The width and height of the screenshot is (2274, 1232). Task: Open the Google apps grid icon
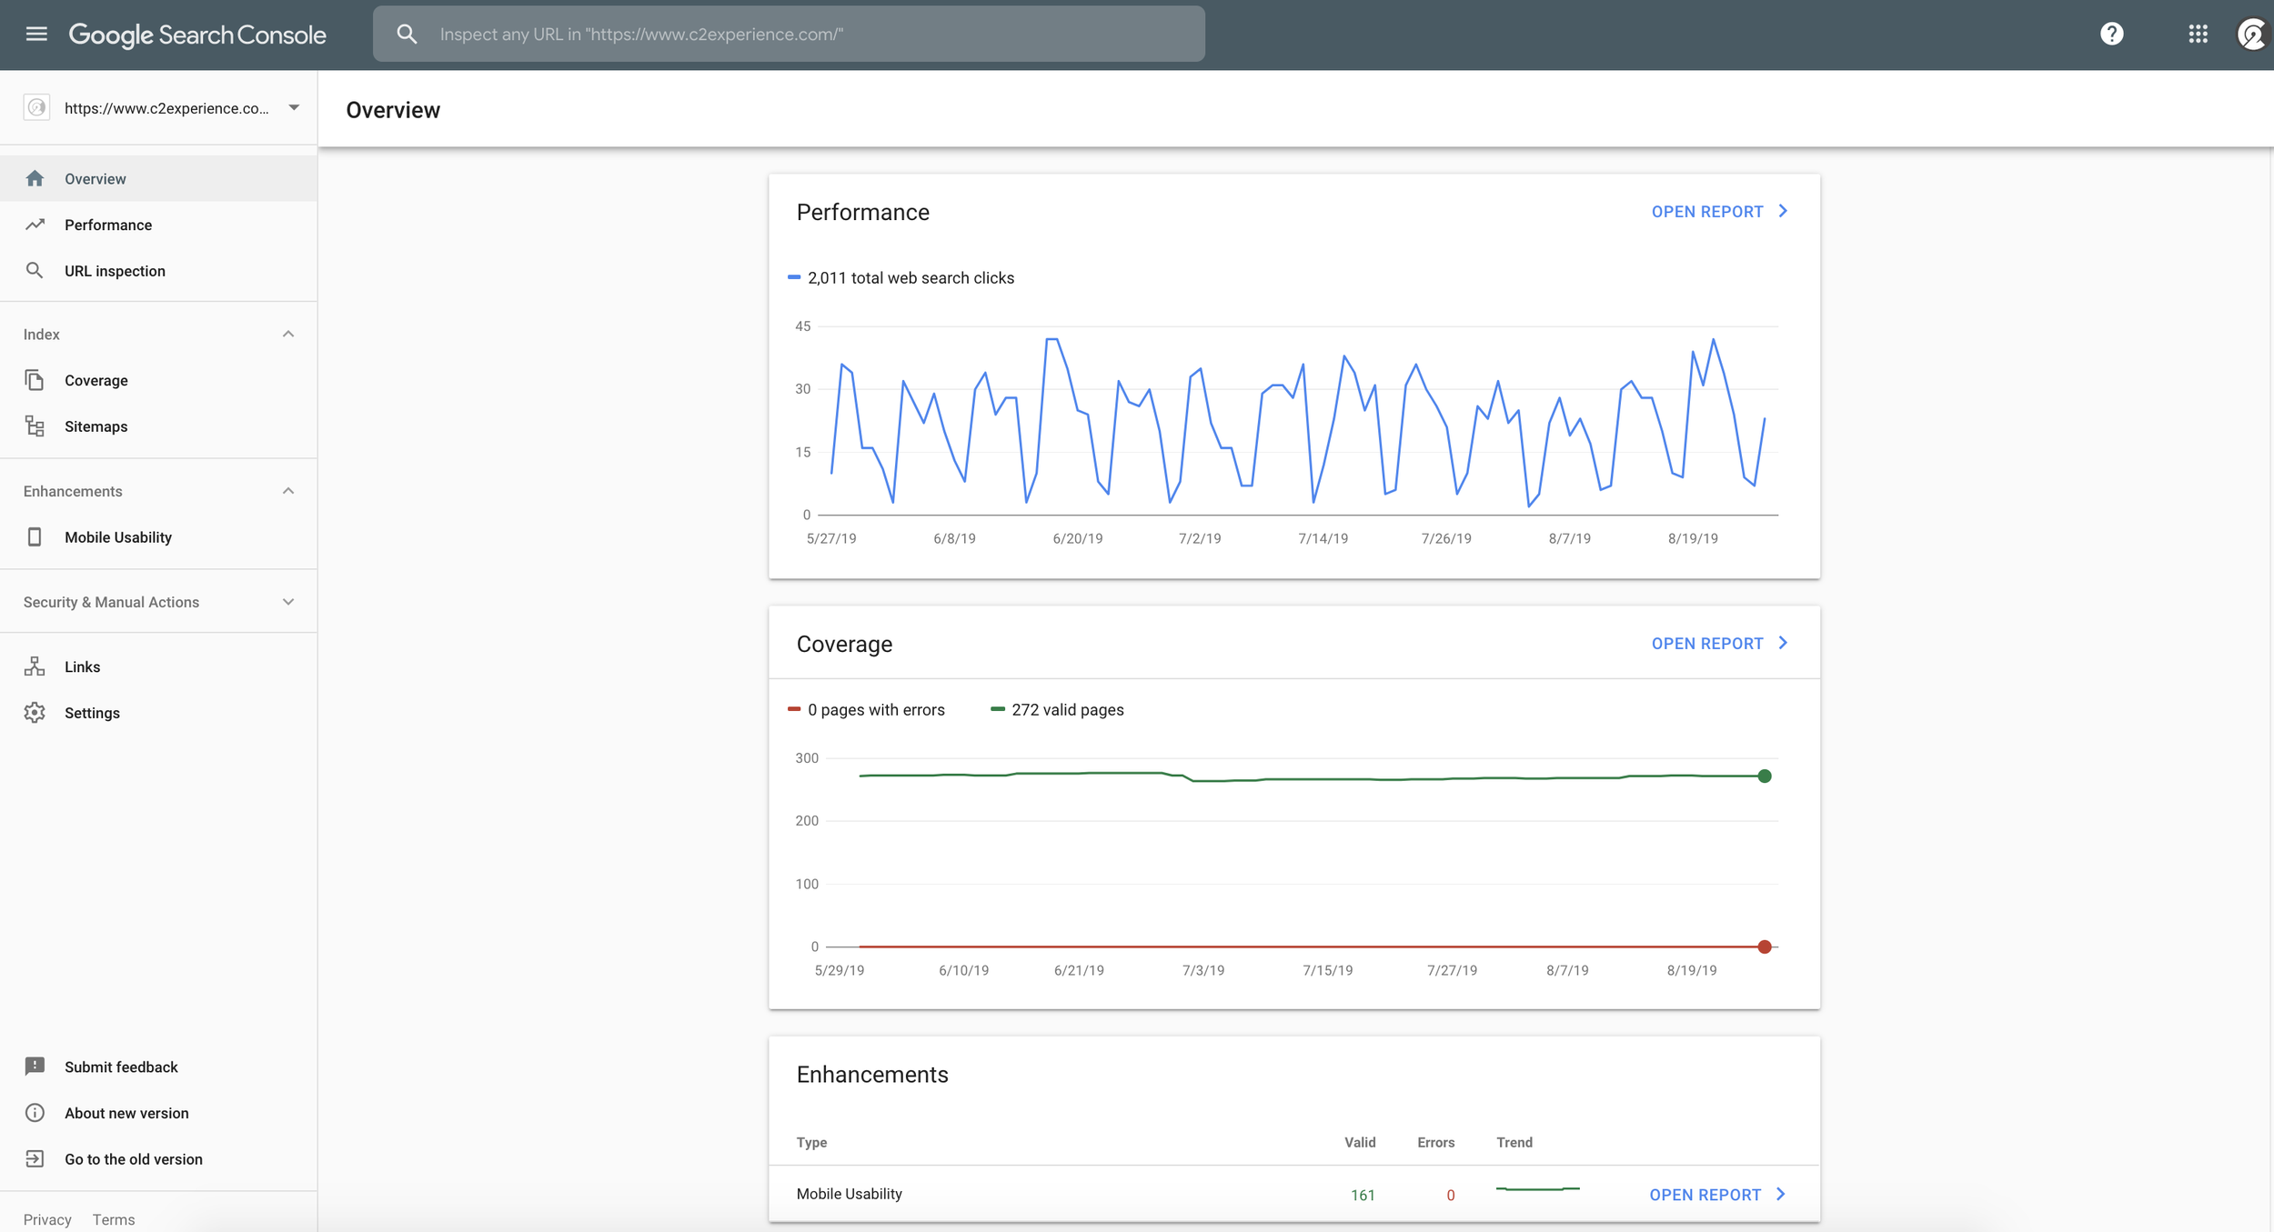[2198, 35]
